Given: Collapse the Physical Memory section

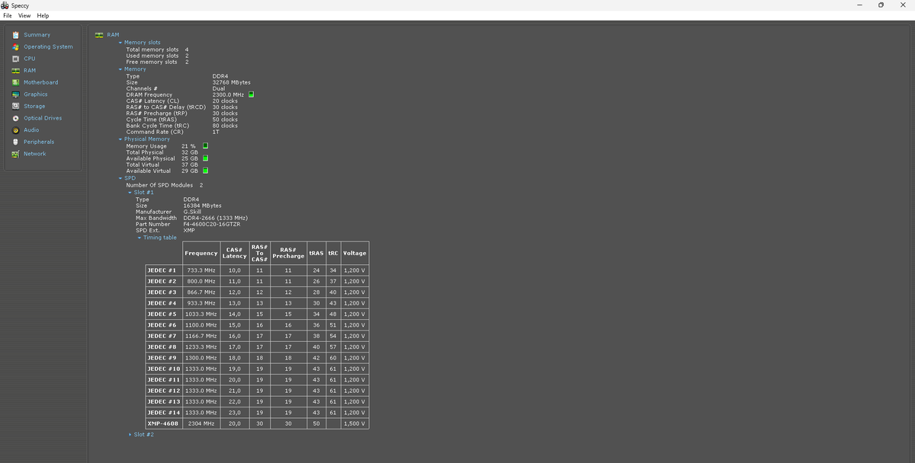Looking at the screenshot, I should 120,139.
